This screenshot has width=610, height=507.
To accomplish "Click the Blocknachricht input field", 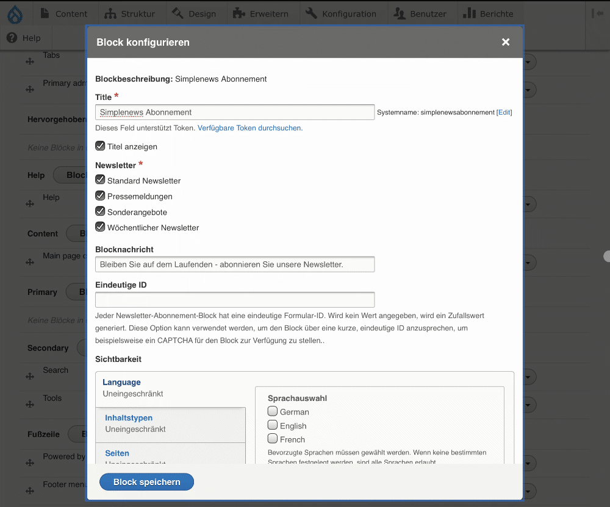I will tap(235, 264).
